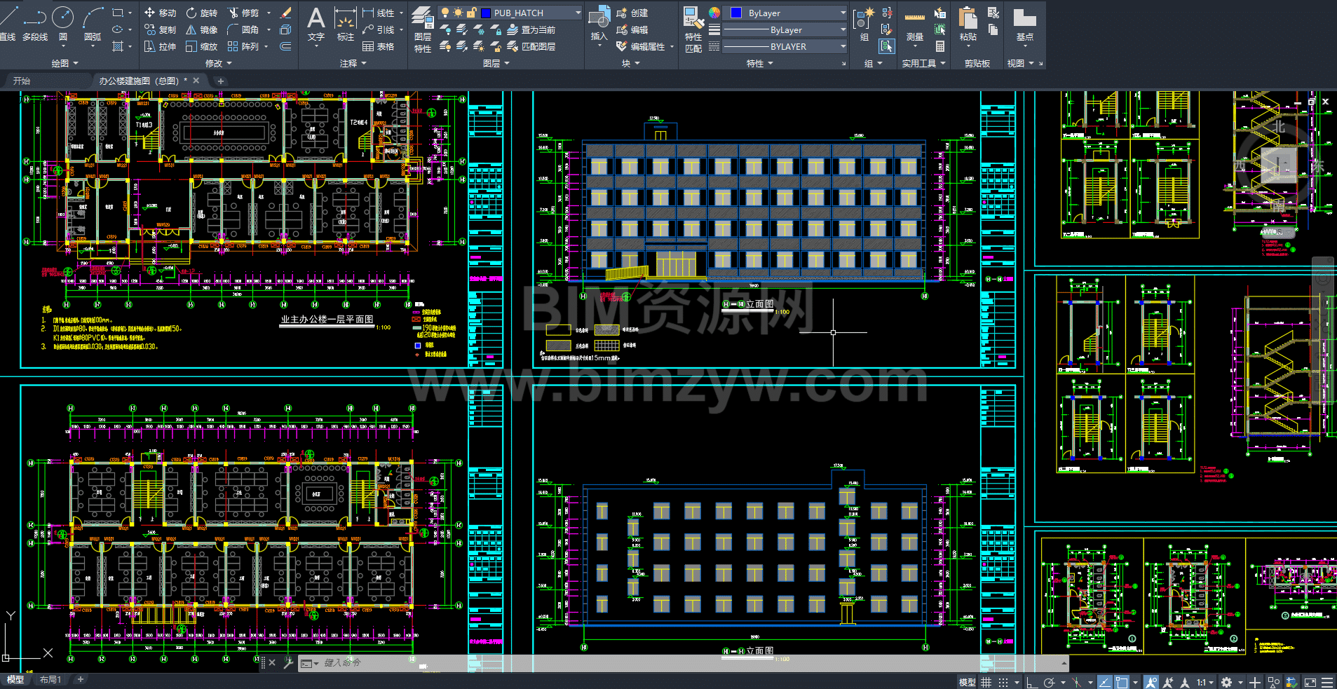Screen dimensions: 1337x689
Task: Toggle grid display in status bar
Action: (986, 682)
